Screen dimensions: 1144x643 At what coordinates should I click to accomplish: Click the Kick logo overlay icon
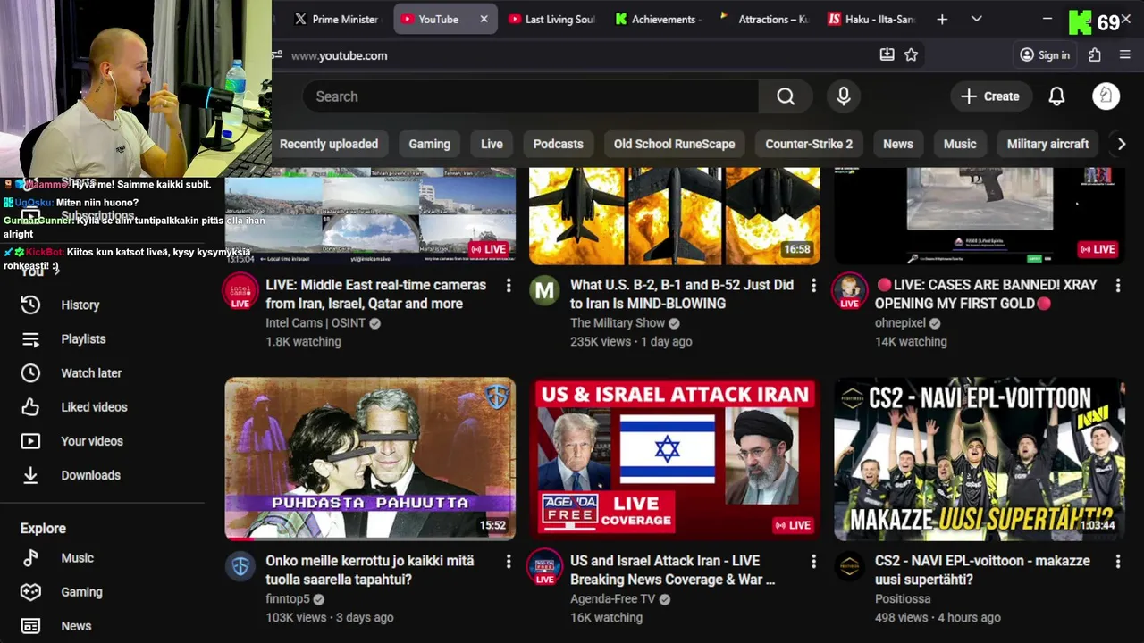pos(1081,22)
